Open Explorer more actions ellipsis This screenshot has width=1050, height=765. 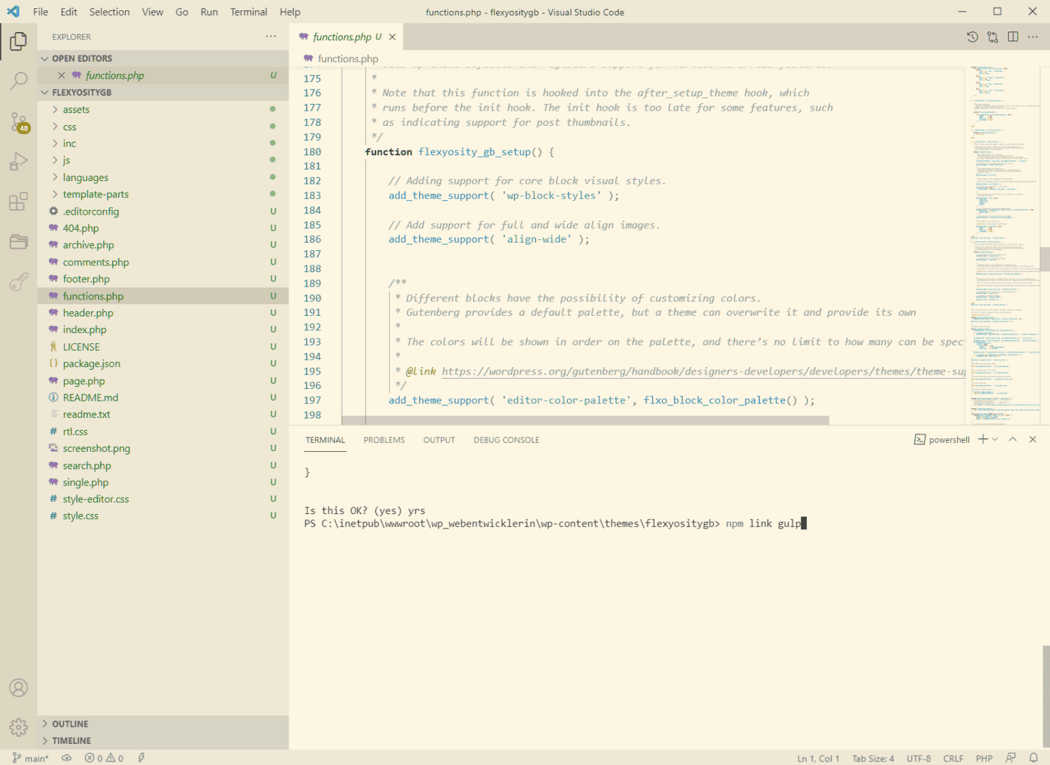coord(271,37)
